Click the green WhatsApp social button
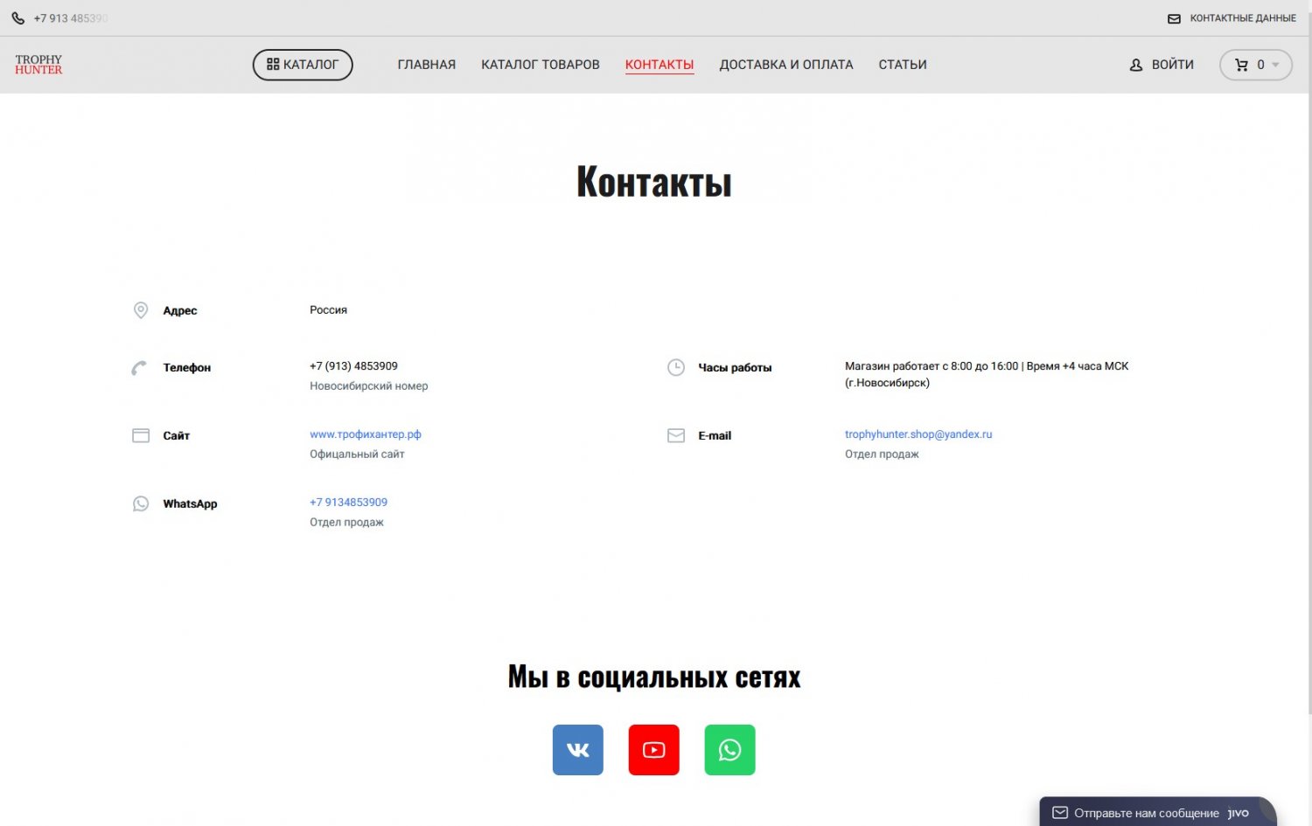The height and width of the screenshot is (826, 1312). [x=729, y=750]
